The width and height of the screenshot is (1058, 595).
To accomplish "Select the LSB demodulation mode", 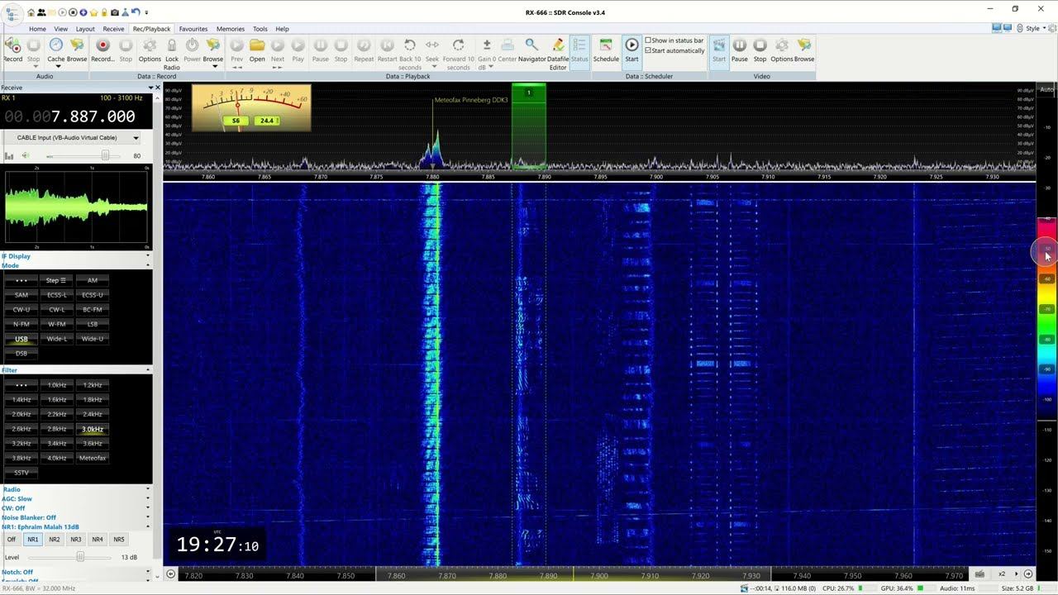I will (x=93, y=324).
